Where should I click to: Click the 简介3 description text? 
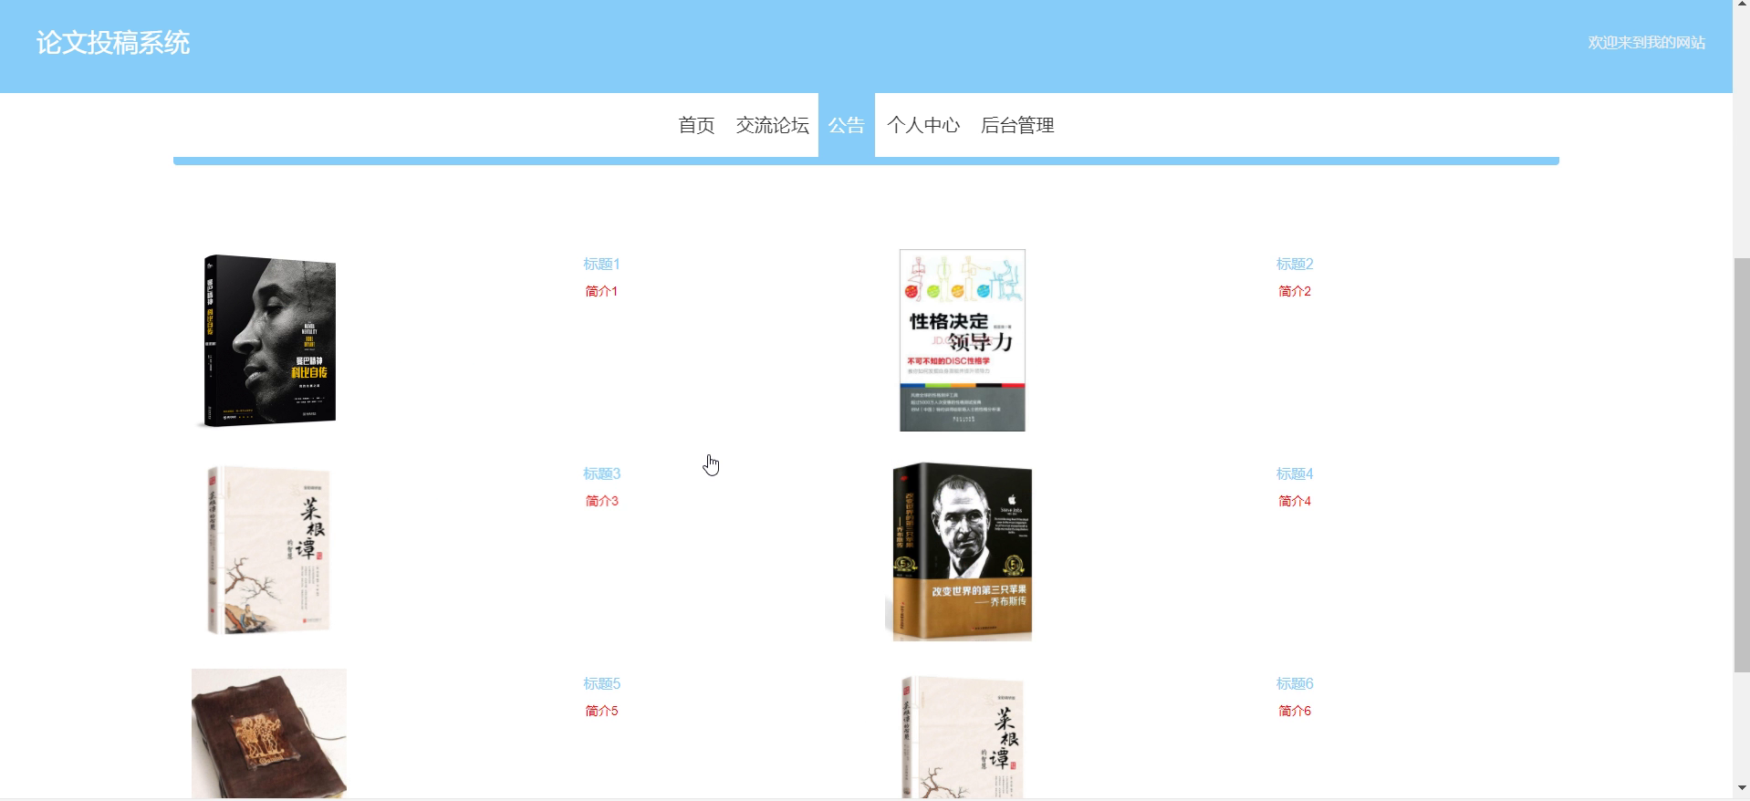tap(601, 501)
